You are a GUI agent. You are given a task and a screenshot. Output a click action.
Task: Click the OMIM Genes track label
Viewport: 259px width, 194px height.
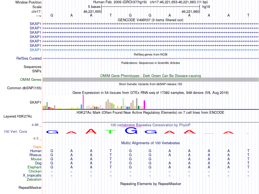pos(31,80)
